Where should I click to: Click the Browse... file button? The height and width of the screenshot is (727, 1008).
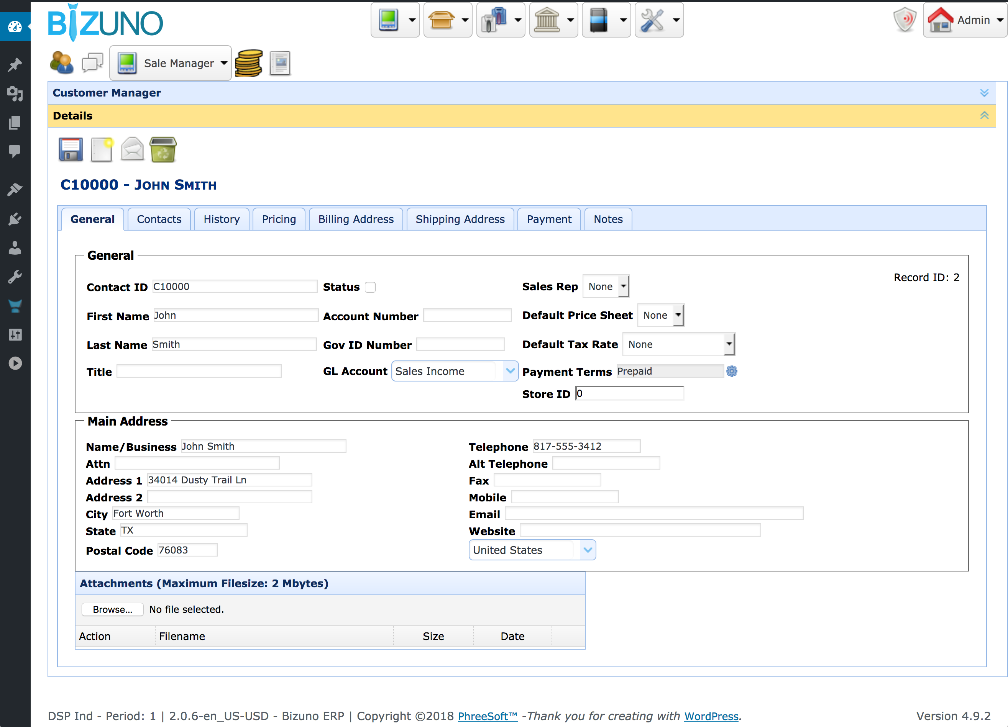click(x=112, y=609)
